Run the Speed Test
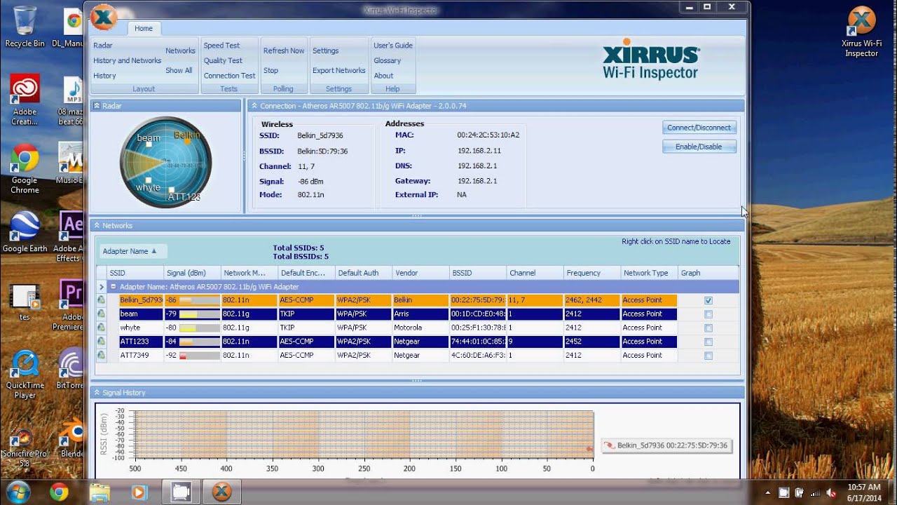Image resolution: width=897 pixels, height=505 pixels. 221,46
